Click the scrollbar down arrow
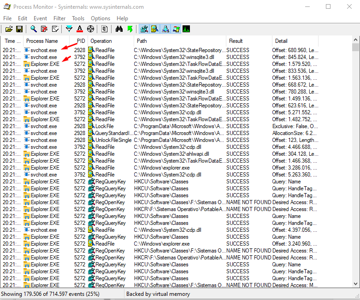This screenshot has width=360, height=300. click(x=355, y=284)
